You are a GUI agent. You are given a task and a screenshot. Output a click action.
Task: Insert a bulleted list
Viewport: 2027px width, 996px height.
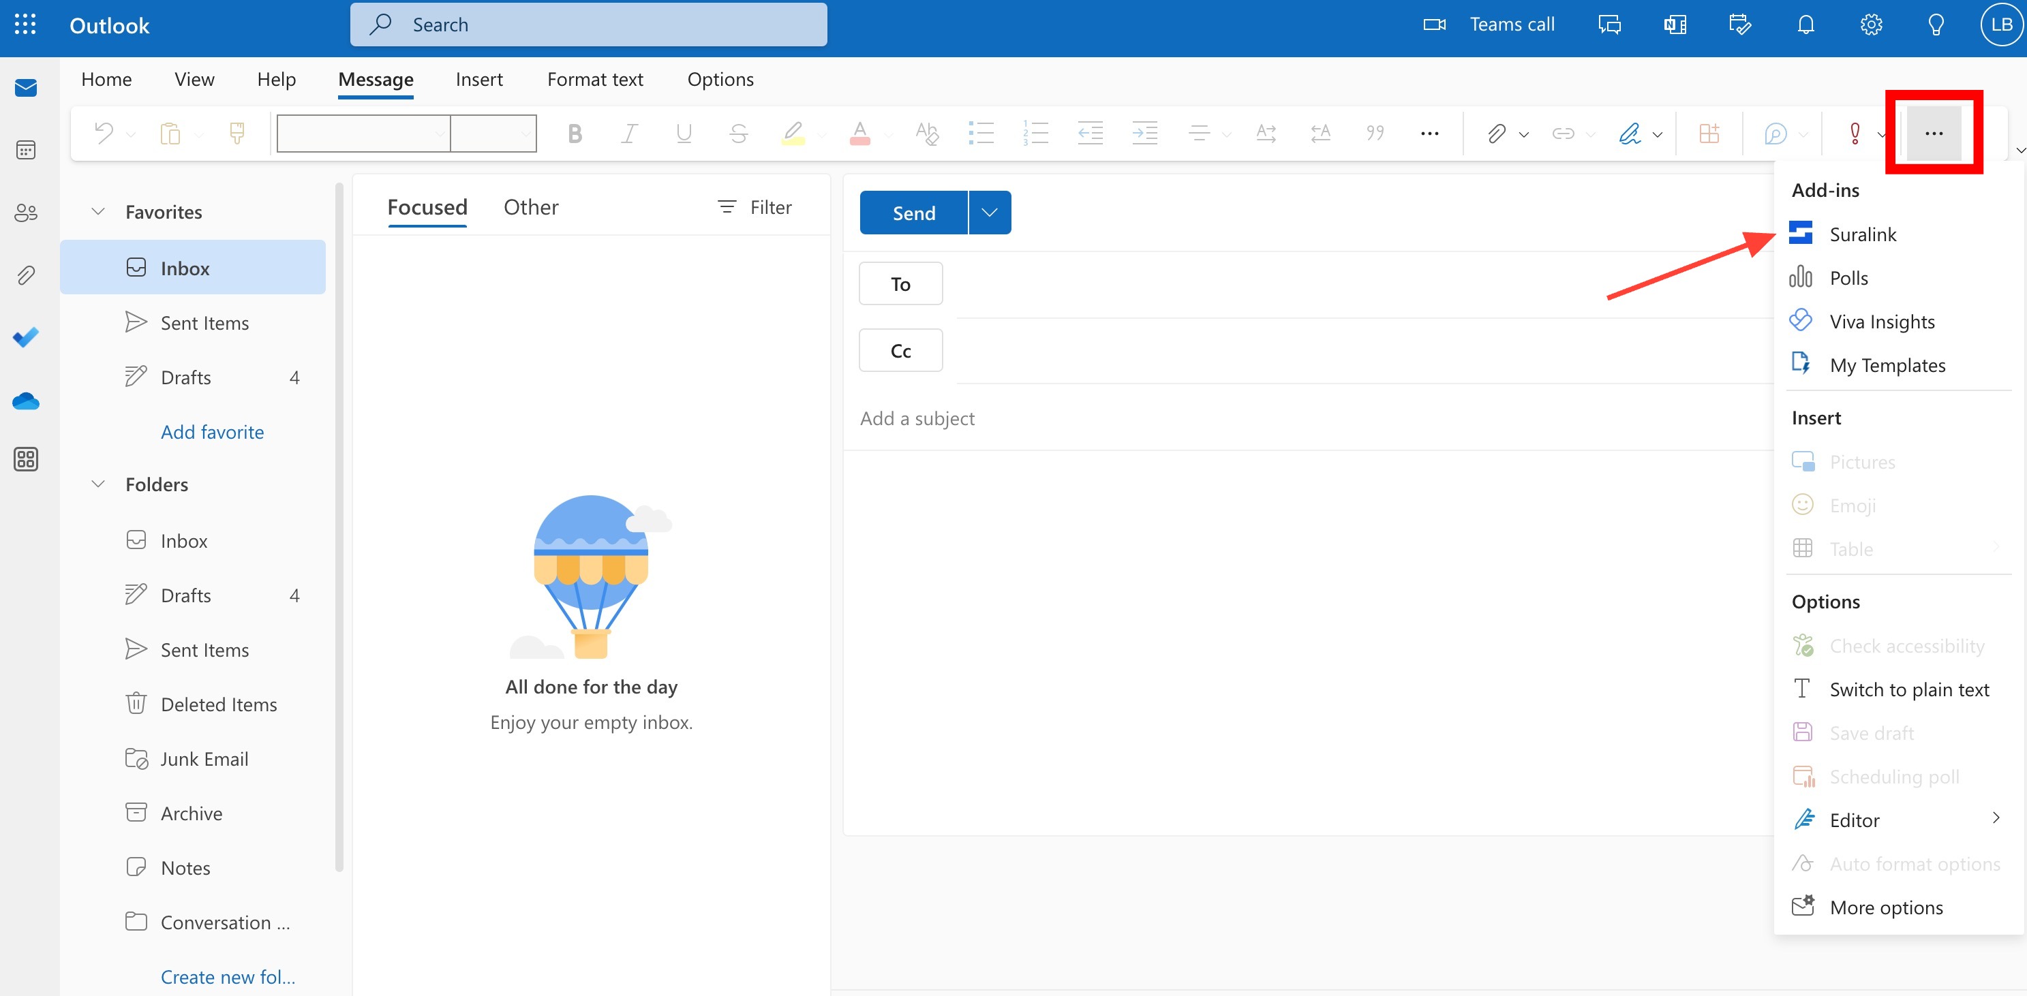[x=981, y=133]
